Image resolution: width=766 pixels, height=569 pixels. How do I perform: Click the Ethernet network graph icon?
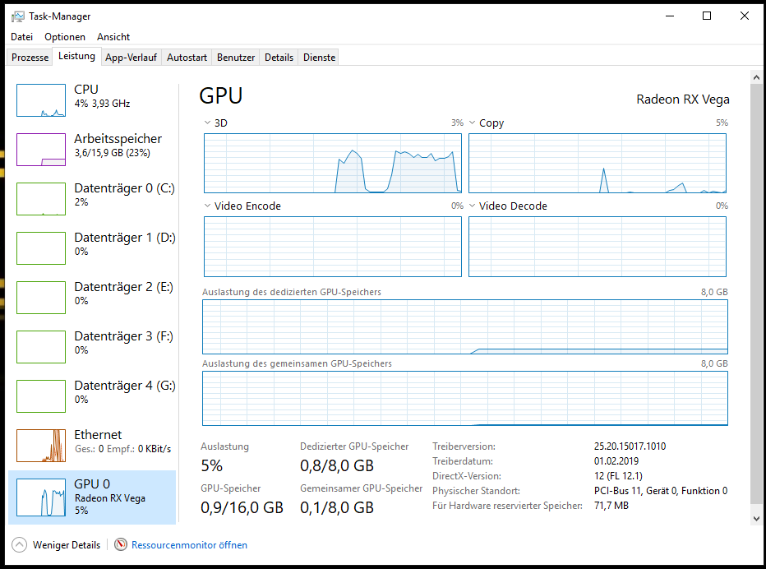(41, 446)
